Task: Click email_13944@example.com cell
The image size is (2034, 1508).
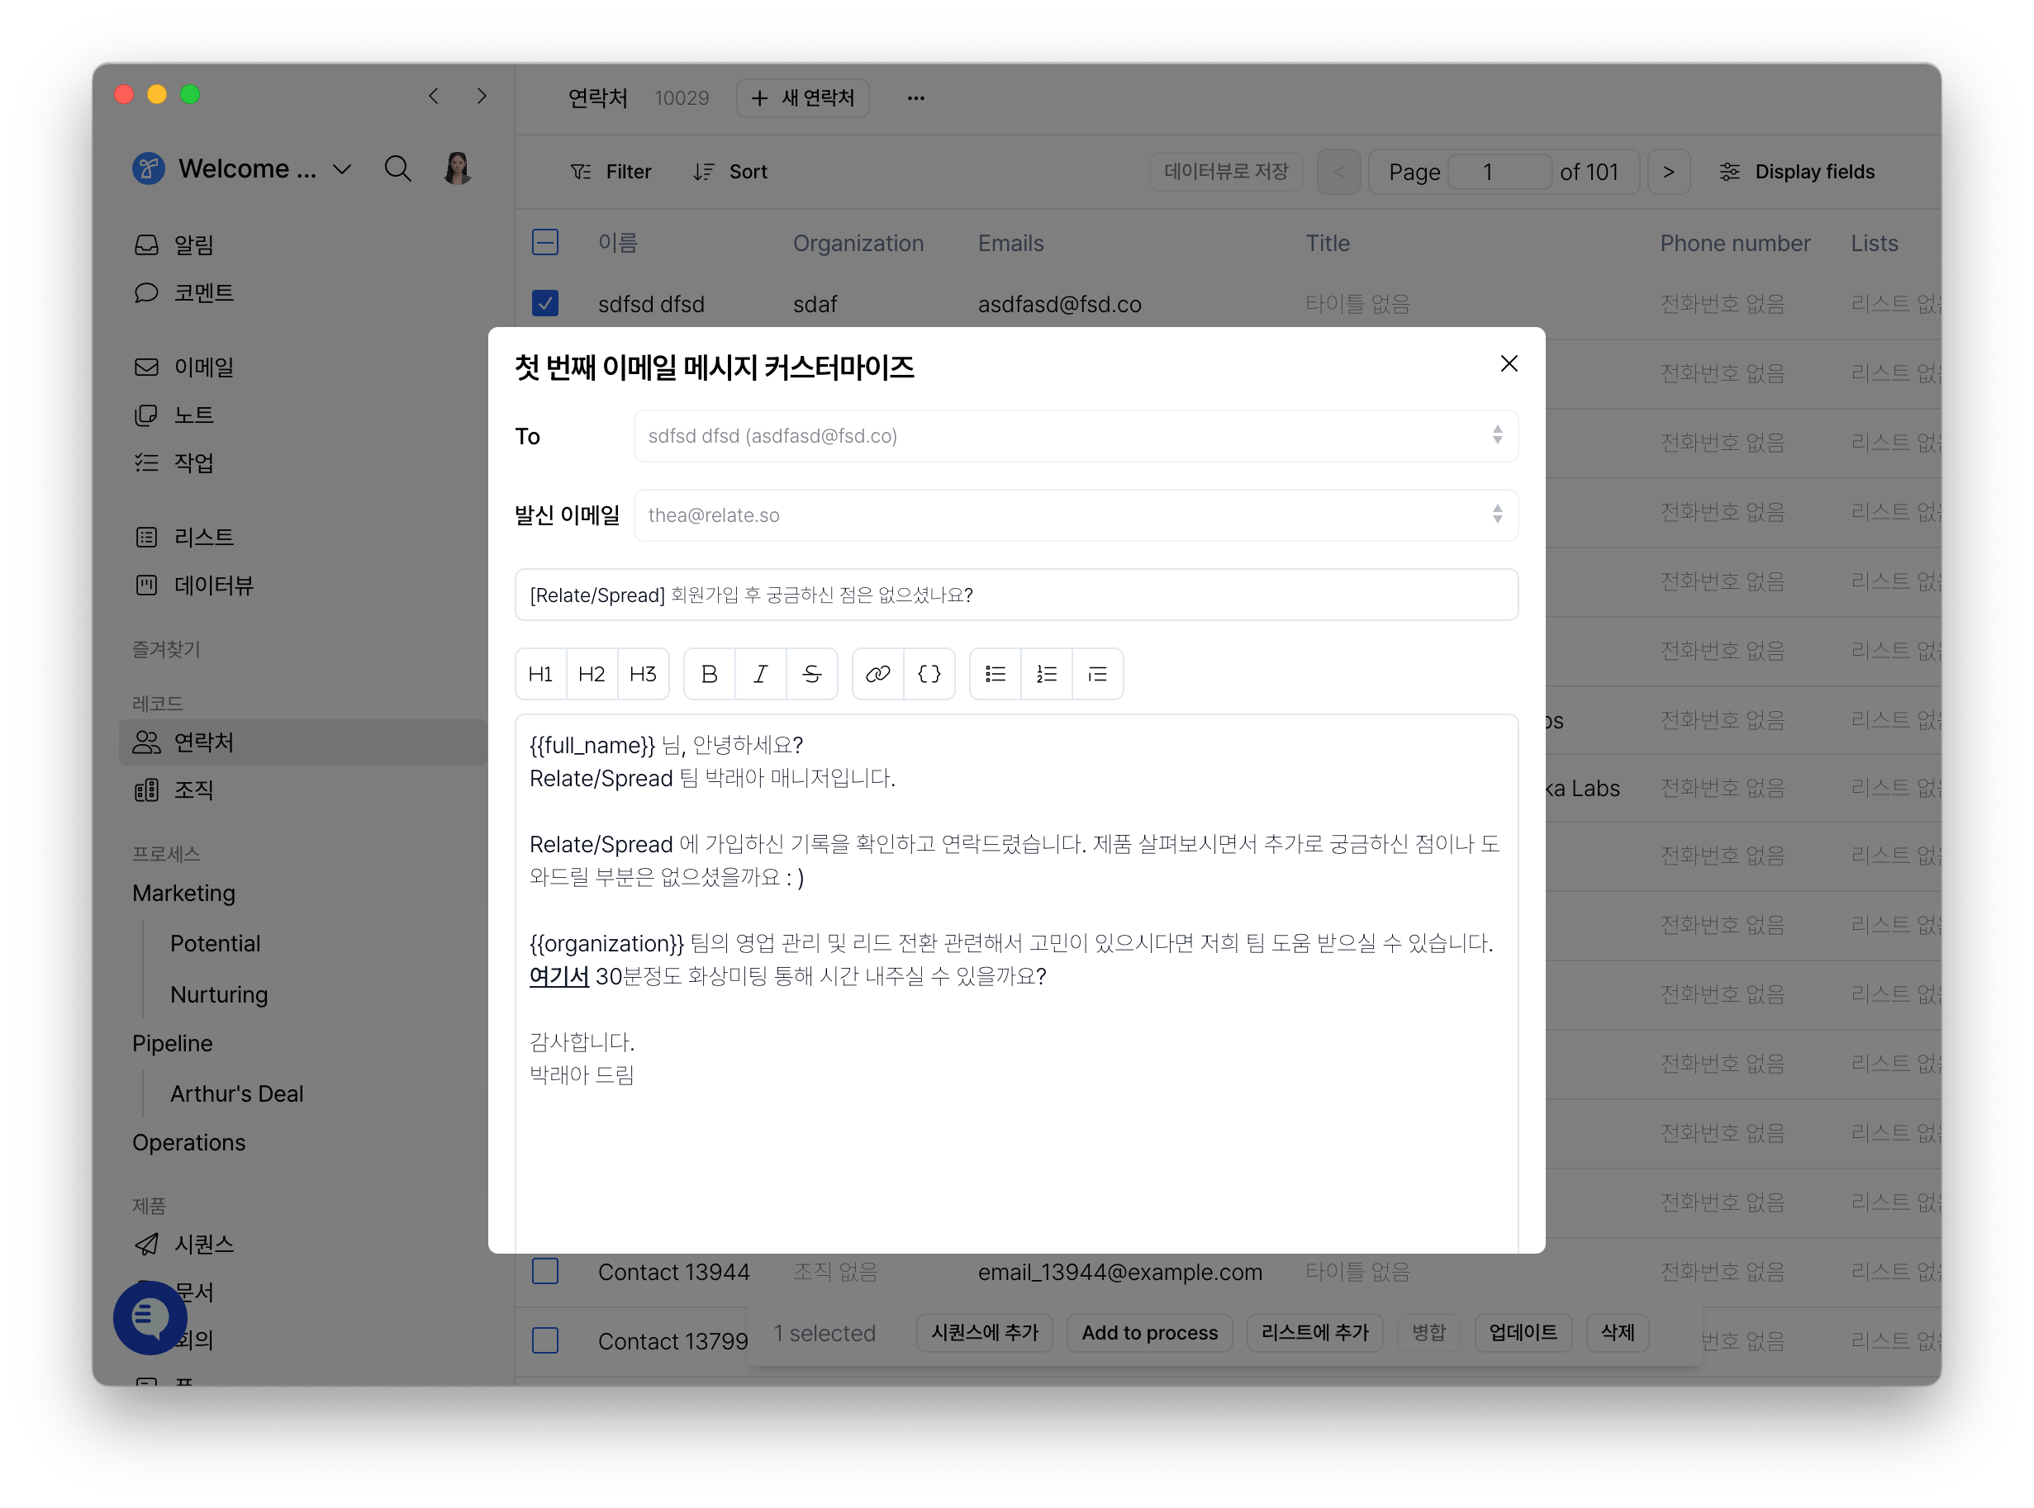Action: (x=1120, y=1272)
